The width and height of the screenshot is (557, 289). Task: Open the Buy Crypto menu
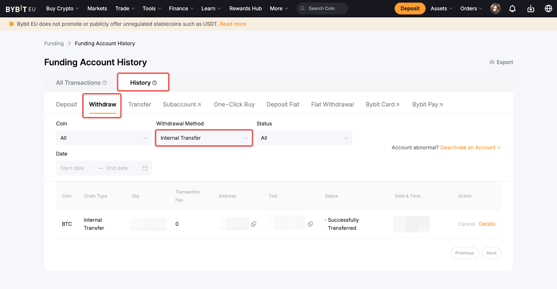point(62,9)
